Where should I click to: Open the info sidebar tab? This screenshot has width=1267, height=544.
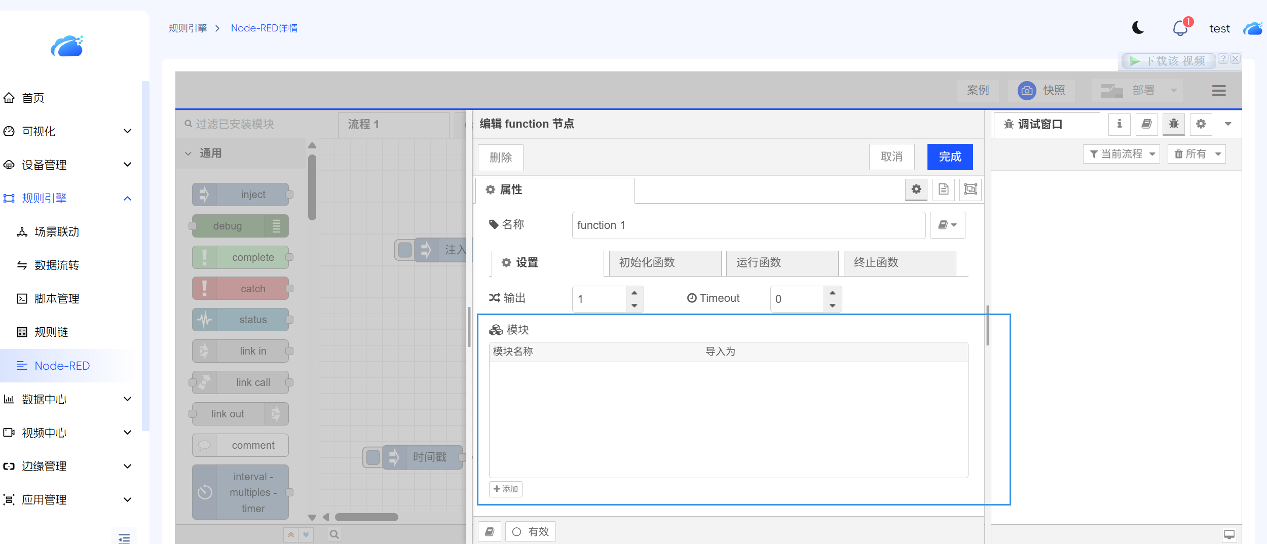click(x=1120, y=124)
